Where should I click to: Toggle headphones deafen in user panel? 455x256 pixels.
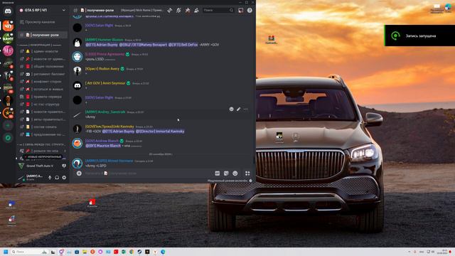click(x=57, y=177)
